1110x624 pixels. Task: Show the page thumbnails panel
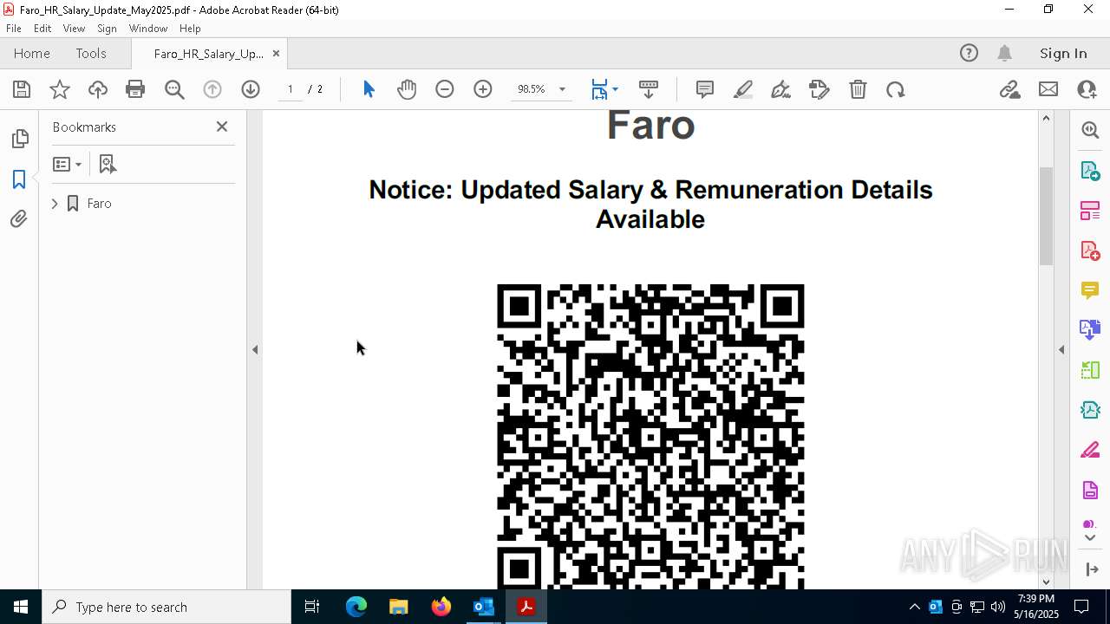pyautogui.click(x=19, y=139)
